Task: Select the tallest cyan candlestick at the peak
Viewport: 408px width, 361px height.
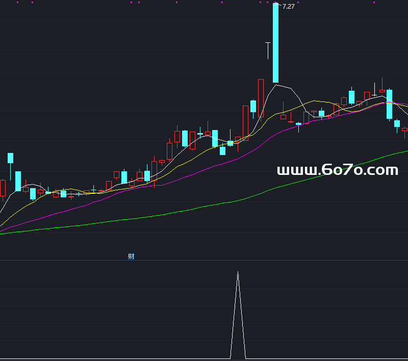Action: pos(275,43)
